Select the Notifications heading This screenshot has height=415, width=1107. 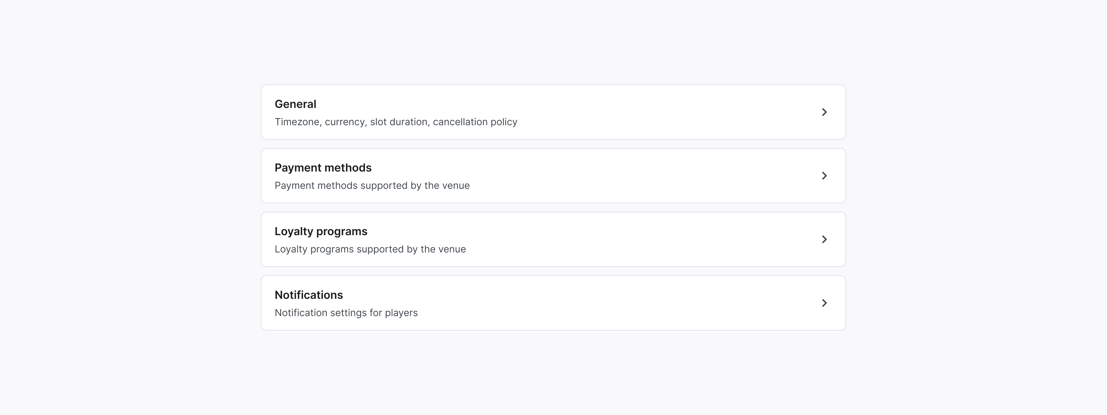click(x=309, y=295)
